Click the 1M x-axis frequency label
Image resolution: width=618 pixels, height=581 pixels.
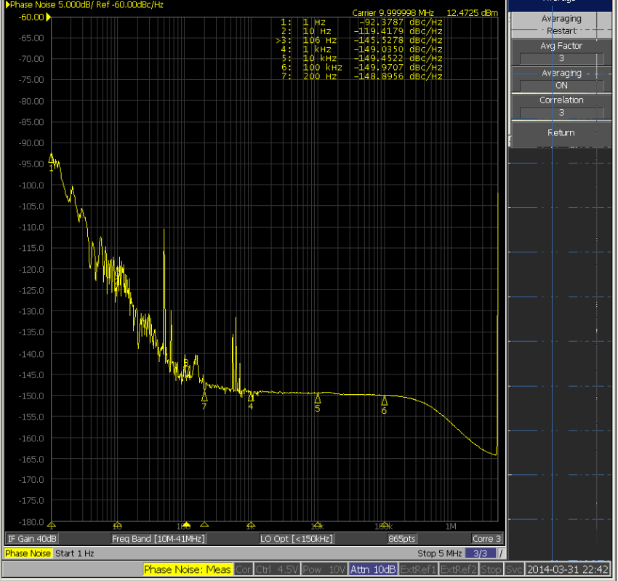(x=451, y=526)
